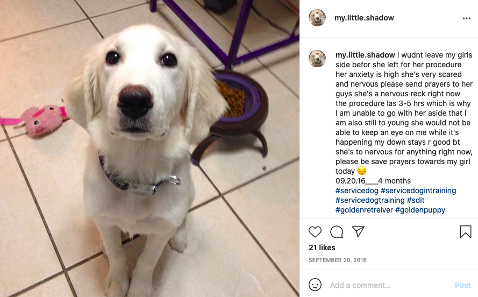Open emoji picker smiley icon
Screen dimensions: 478x297
click(315, 285)
